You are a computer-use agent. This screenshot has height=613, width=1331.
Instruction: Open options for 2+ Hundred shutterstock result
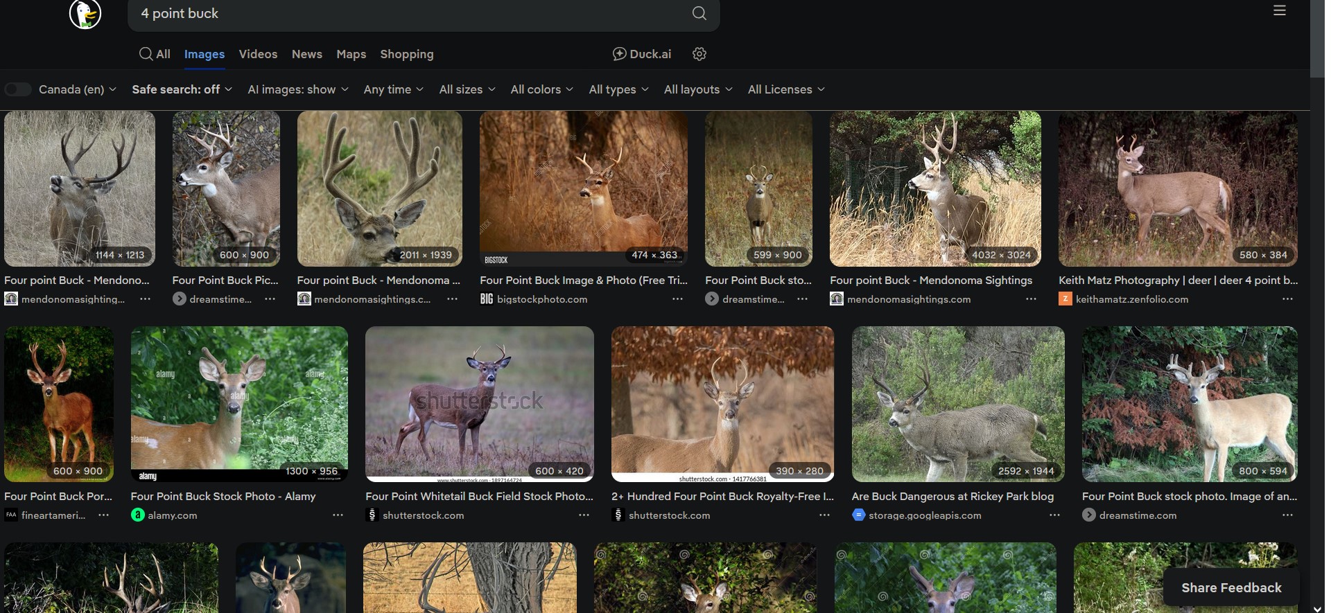coord(824,515)
